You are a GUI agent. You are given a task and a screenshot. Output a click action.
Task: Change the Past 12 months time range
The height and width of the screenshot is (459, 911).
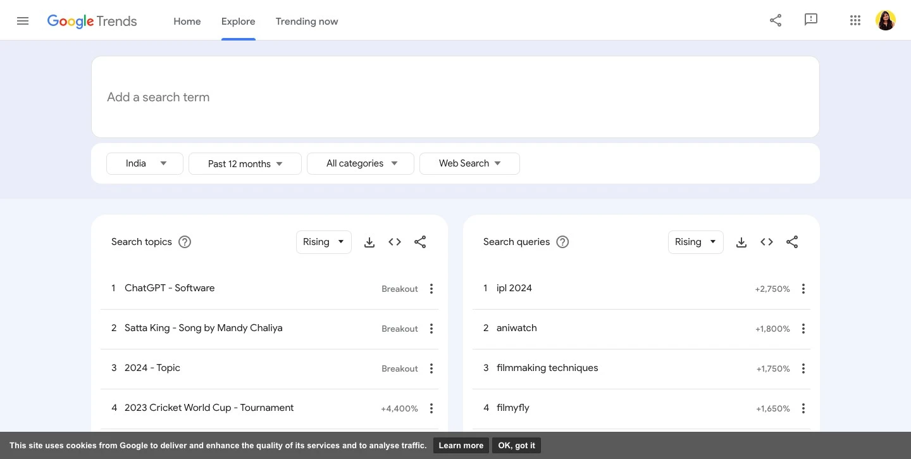(x=245, y=163)
